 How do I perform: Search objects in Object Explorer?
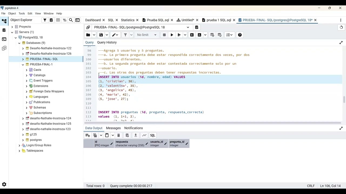pos(71,20)
